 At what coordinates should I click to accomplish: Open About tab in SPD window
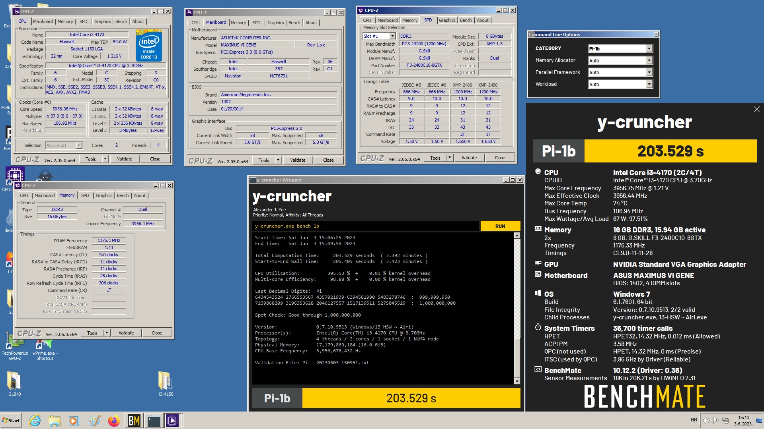coord(483,20)
